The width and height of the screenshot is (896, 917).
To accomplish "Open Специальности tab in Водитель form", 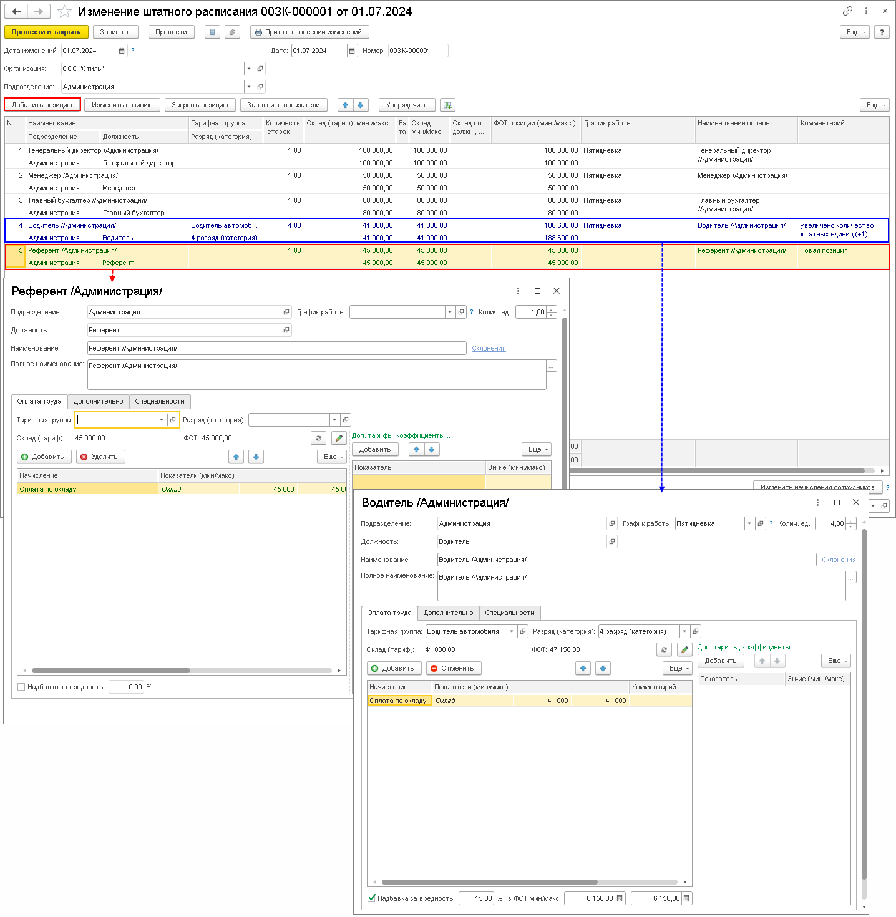I will (510, 613).
